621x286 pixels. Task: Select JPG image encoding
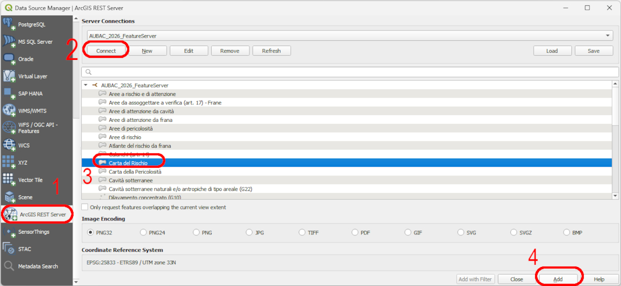pyautogui.click(x=249, y=233)
